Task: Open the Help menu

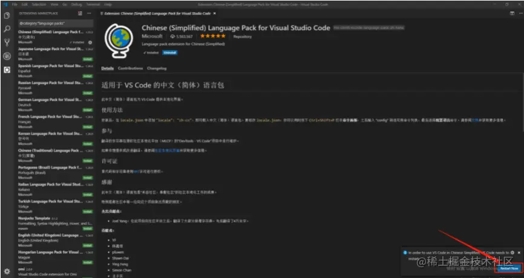Action: [108, 4]
